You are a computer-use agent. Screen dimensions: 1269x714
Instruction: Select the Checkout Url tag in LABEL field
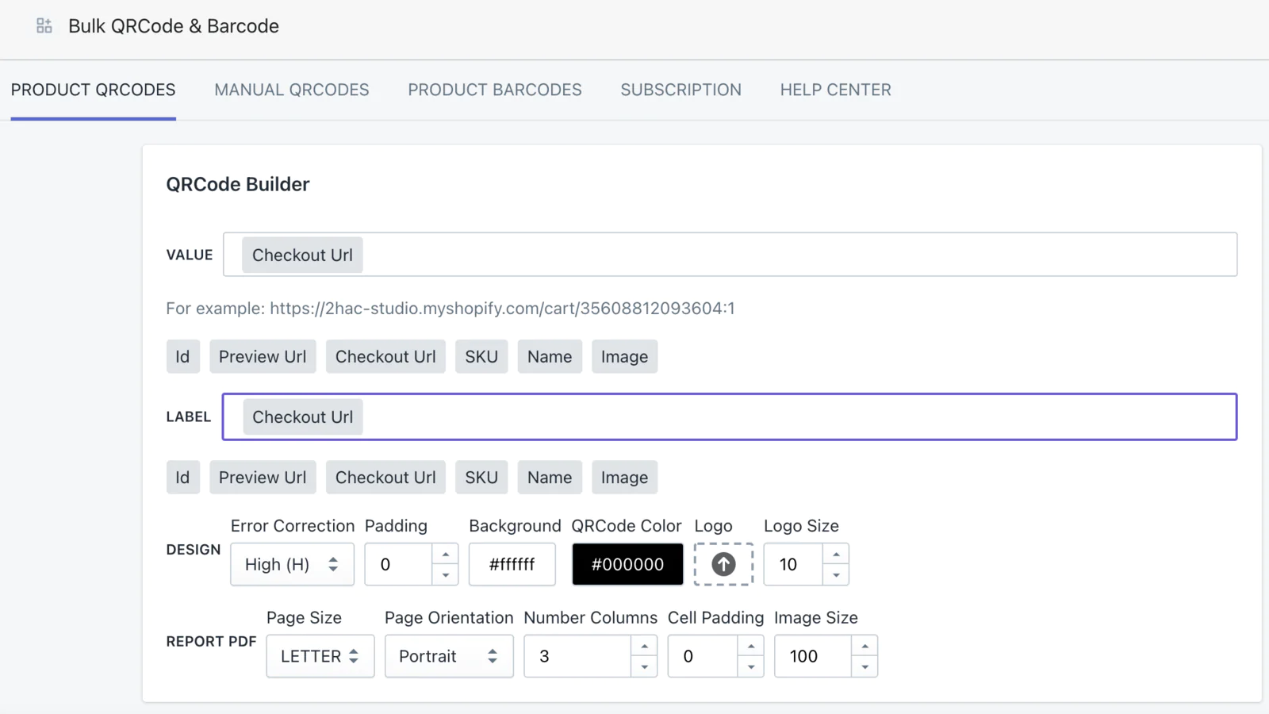[302, 416]
